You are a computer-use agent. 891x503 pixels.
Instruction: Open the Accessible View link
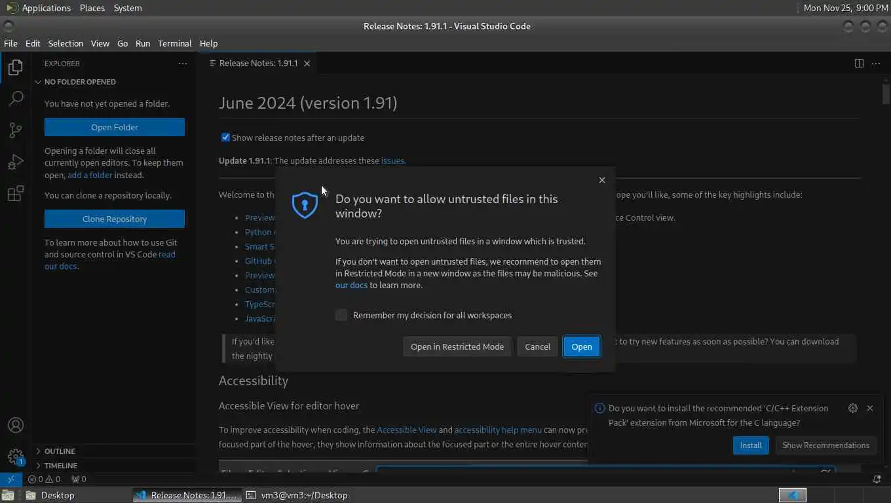point(407,430)
